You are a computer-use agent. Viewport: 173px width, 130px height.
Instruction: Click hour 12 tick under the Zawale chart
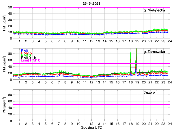point(91,123)
